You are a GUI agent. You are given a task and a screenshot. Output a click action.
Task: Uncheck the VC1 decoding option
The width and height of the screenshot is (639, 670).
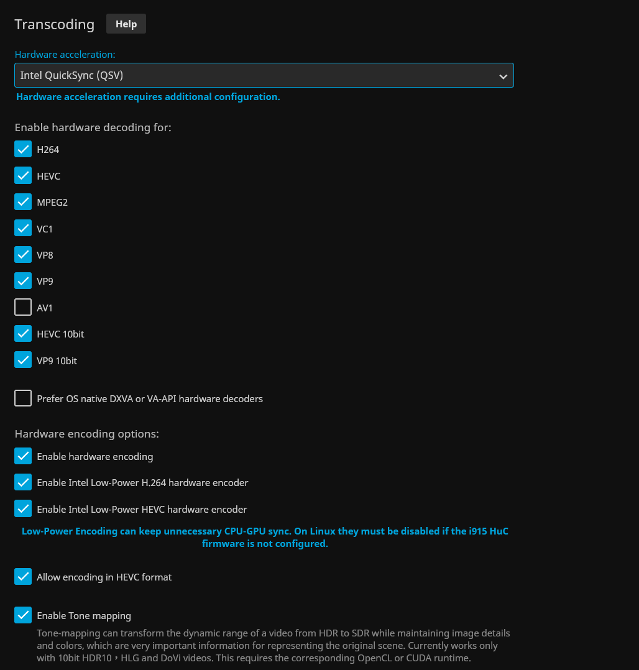pos(23,229)
